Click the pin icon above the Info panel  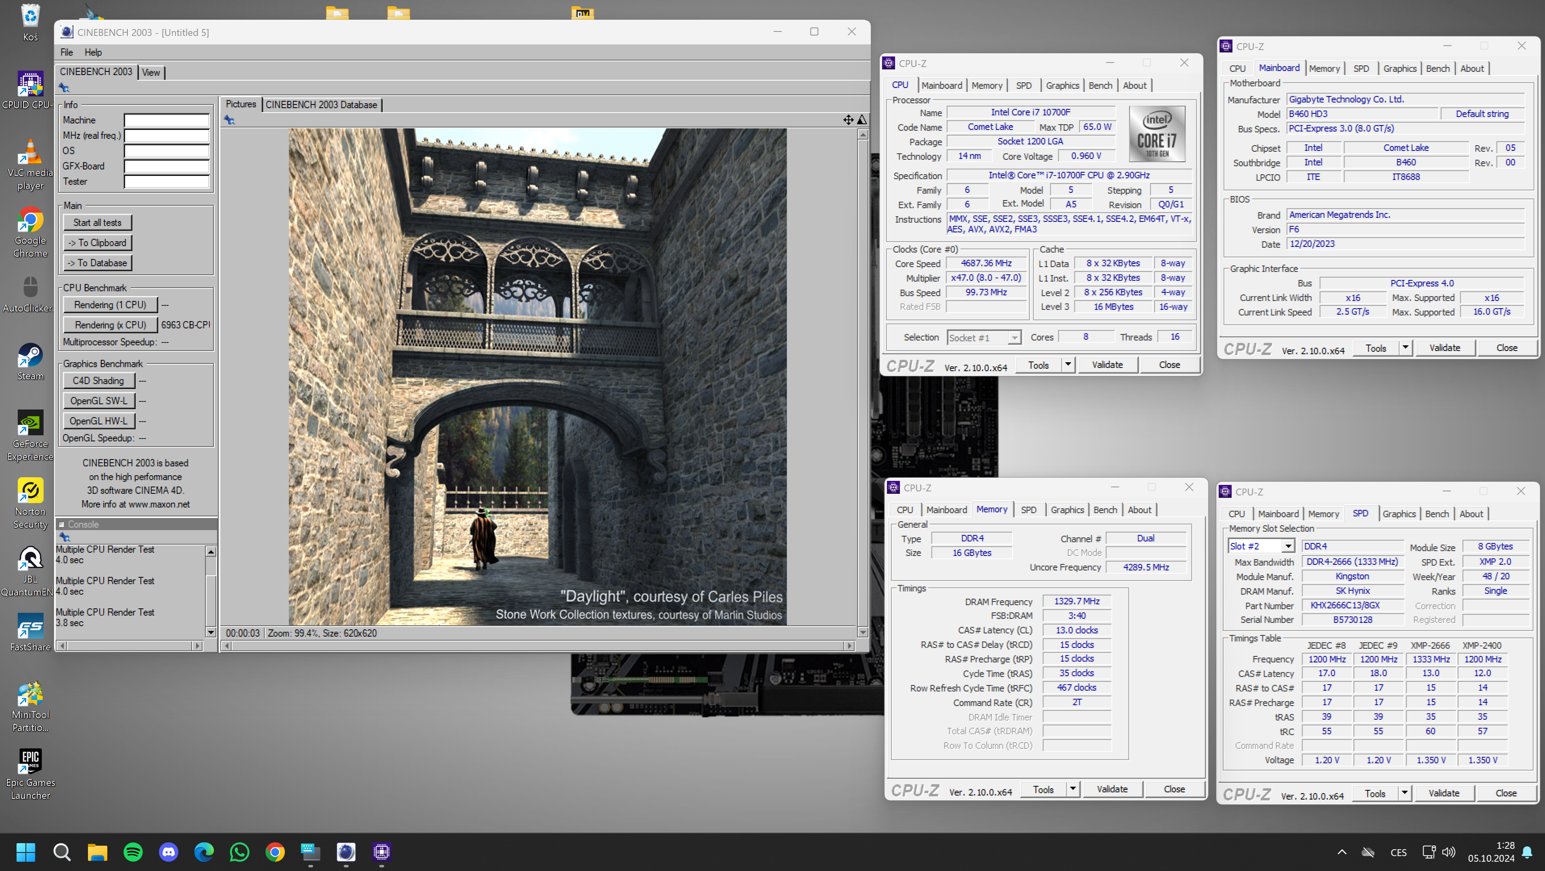pyautogui.click(x=64, y=88)
